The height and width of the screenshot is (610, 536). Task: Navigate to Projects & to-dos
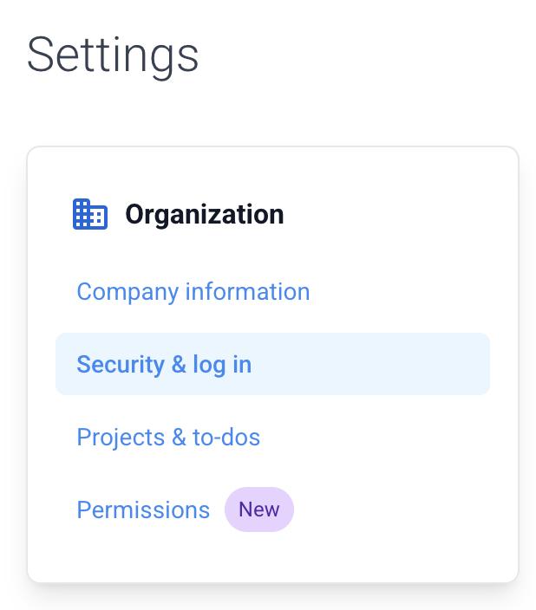click(168, 437)
